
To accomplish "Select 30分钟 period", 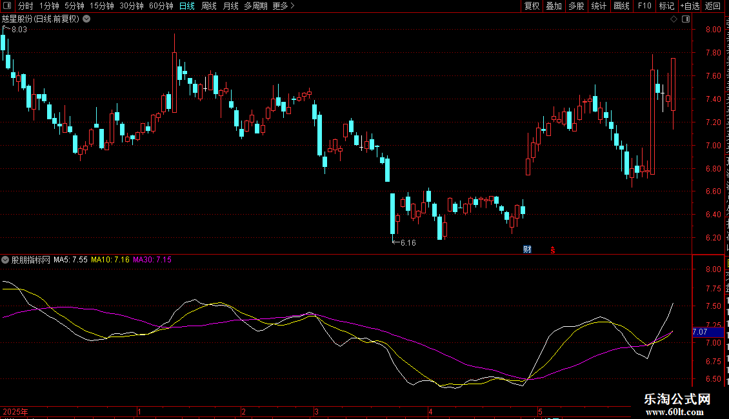I will (132, 6).
